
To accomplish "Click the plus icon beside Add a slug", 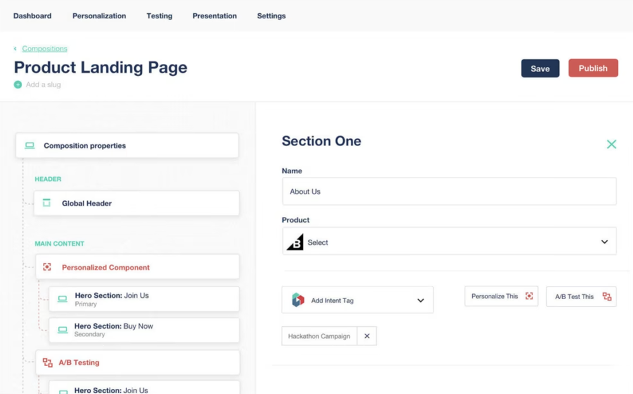I will (18, 85).
